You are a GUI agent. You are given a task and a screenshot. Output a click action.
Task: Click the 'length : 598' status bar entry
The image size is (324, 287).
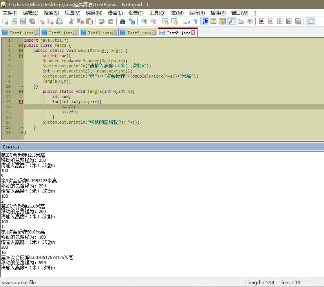(x=261, y=283)
